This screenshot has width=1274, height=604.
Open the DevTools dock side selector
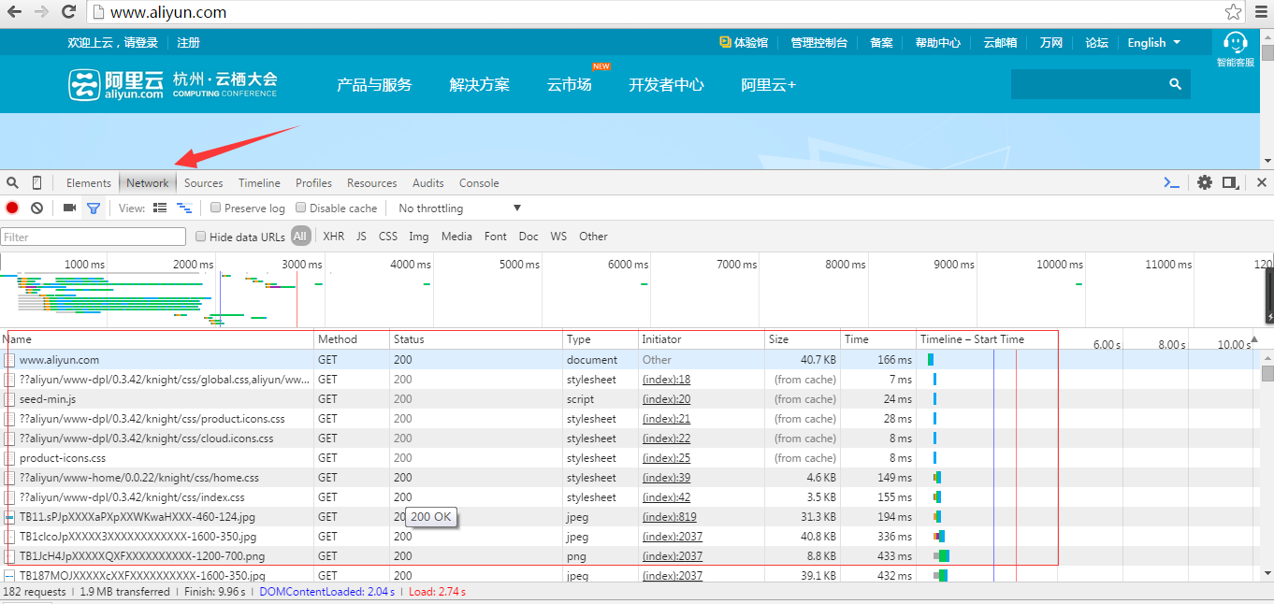[x=1231, y=182]
